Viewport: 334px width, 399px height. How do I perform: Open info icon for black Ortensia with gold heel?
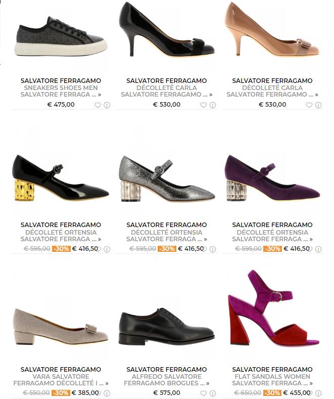tap(107, 249)
